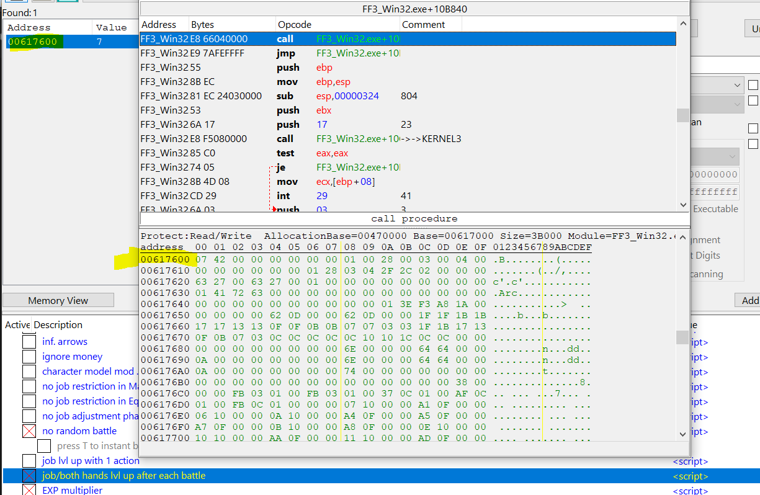Select the 'E8 F5080000 call' KERNEL3 row

[x=408, y=139]
